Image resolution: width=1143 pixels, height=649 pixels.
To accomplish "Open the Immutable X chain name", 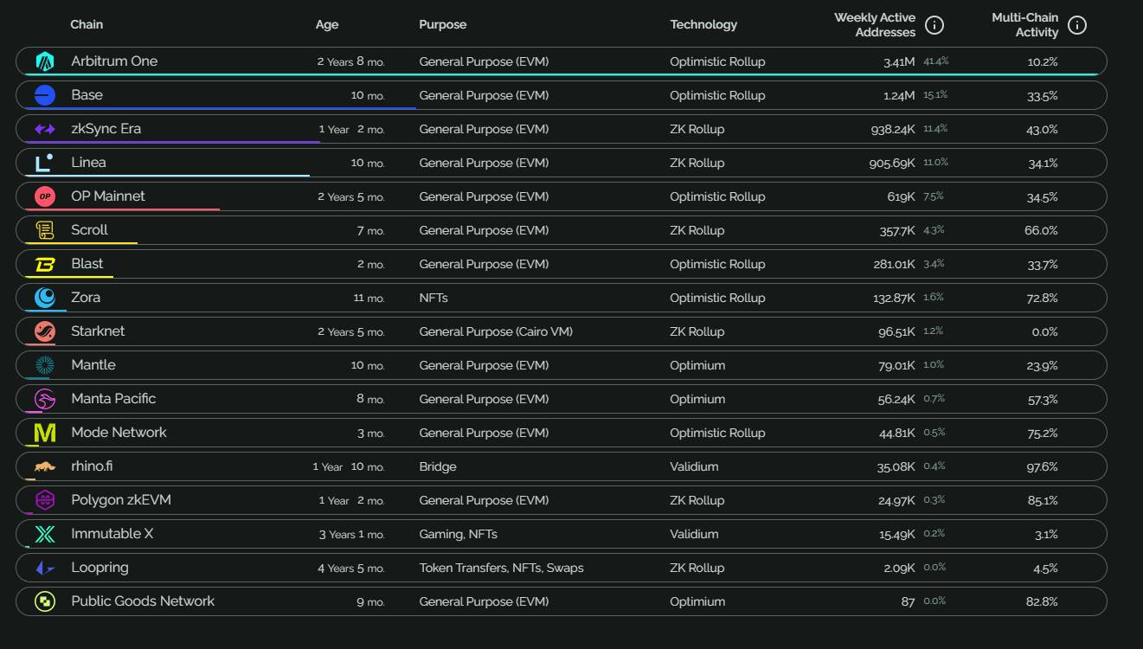I will click(112, 533).
